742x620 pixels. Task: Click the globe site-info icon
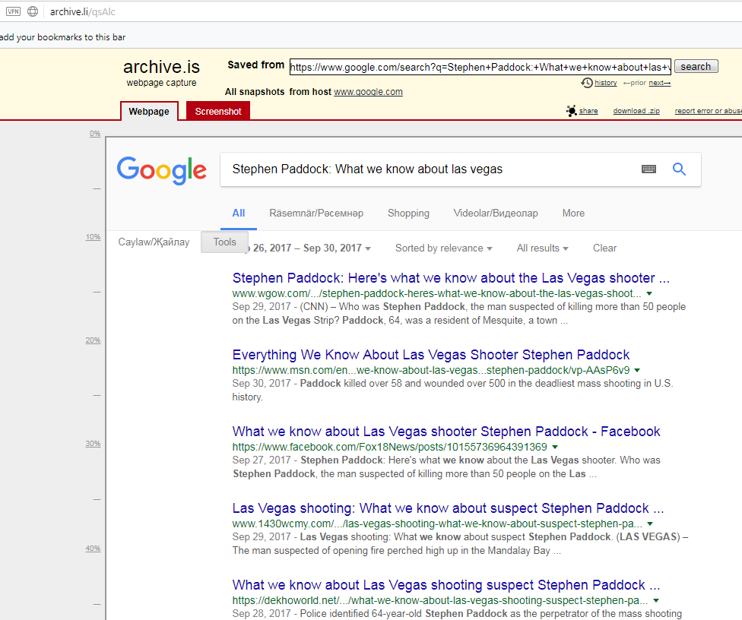[33, 11]
